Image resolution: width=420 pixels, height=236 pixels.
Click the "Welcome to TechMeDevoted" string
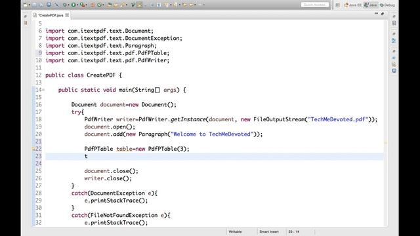tap(212, 134)
